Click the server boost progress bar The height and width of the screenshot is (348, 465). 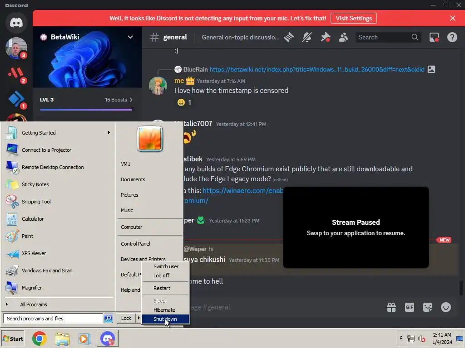point(87,110)
